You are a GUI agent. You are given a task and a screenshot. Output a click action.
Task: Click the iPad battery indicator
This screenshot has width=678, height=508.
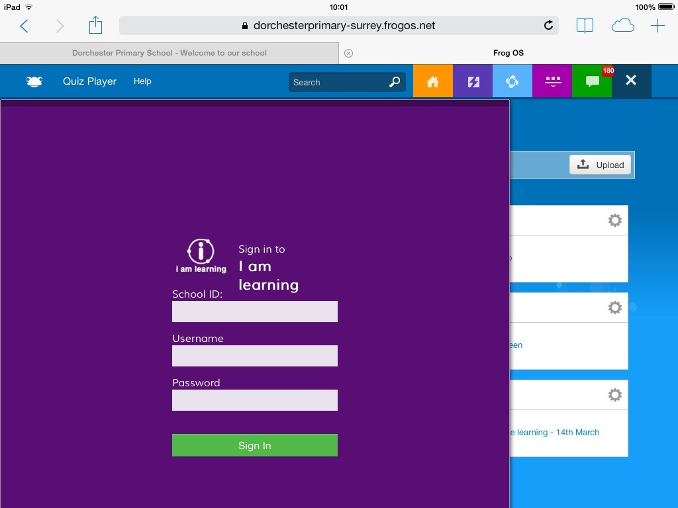666,7
